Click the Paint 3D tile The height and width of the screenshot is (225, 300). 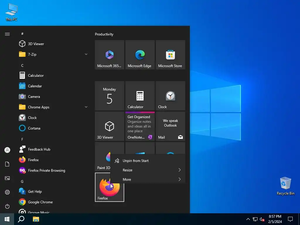pyautogui.click(x=103, y=157)
